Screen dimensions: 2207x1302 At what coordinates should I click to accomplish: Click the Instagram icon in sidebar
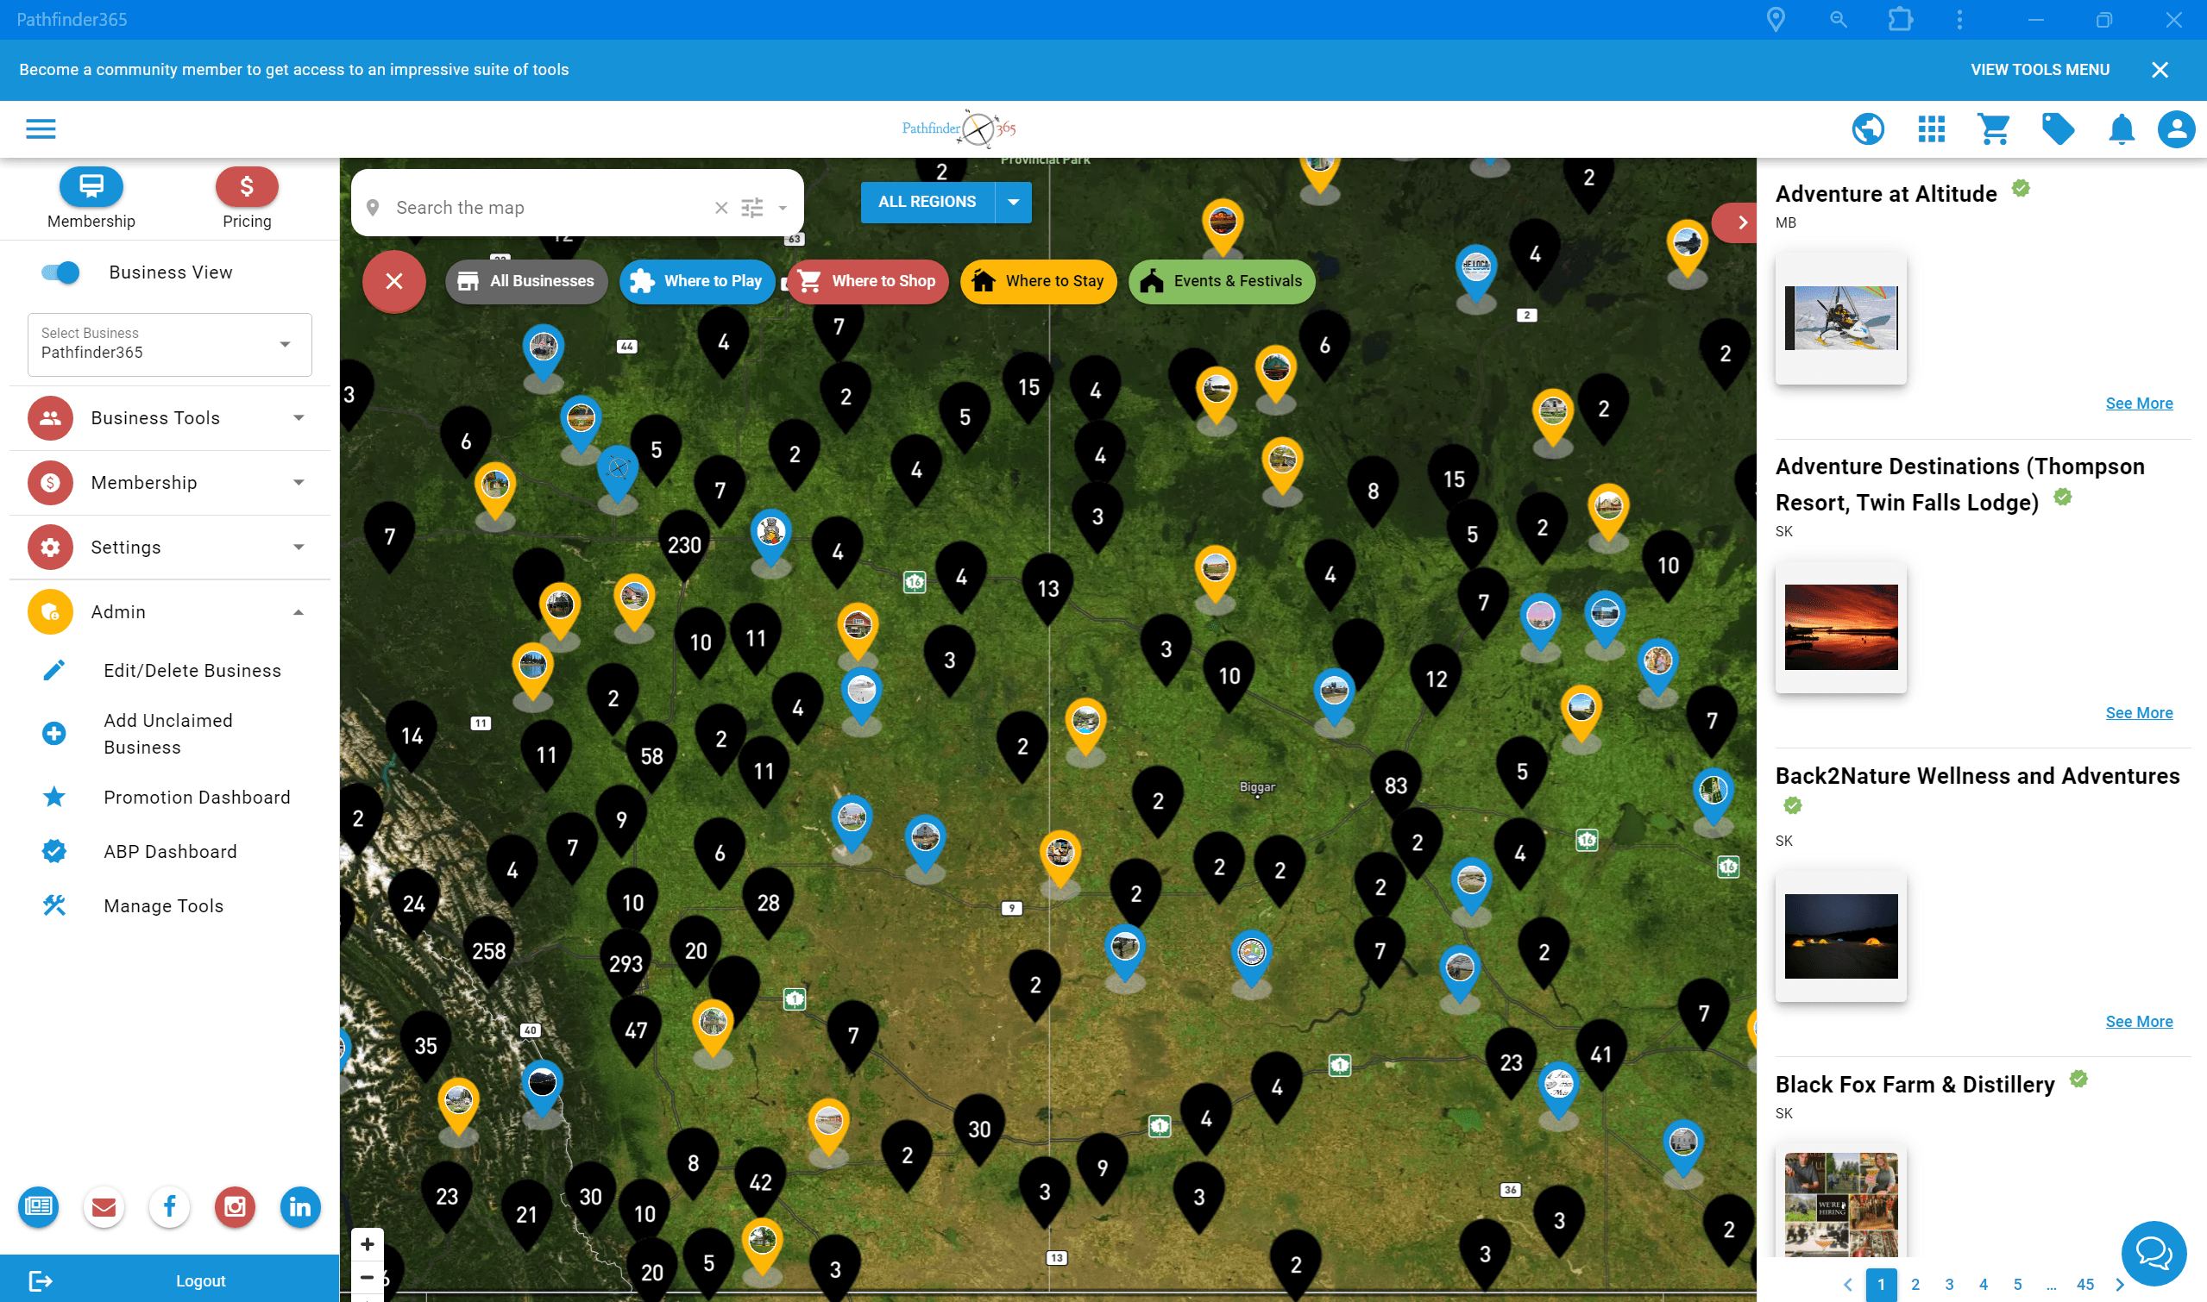pos(235,1207)
